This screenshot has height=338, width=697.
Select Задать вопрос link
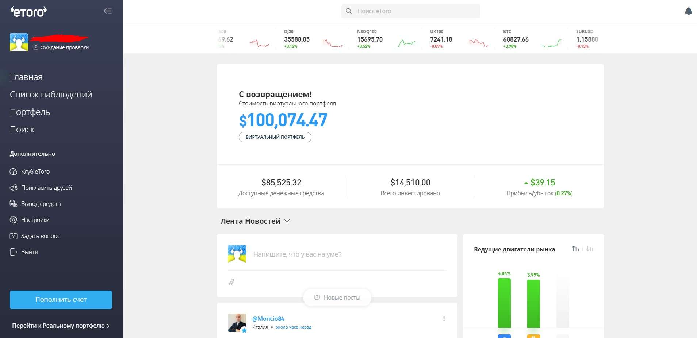[41, 236]
